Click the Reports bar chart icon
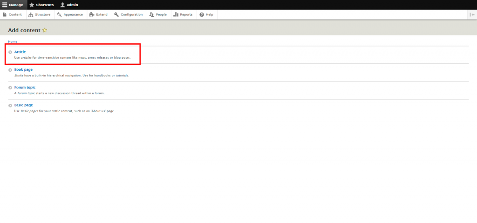477x223 pixels. point(176,14)
